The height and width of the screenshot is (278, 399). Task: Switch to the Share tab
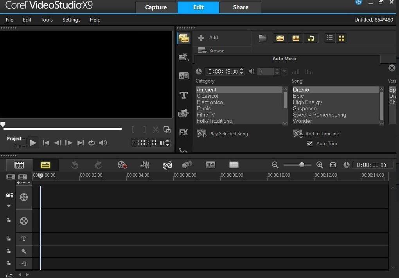tap(241, 7)
